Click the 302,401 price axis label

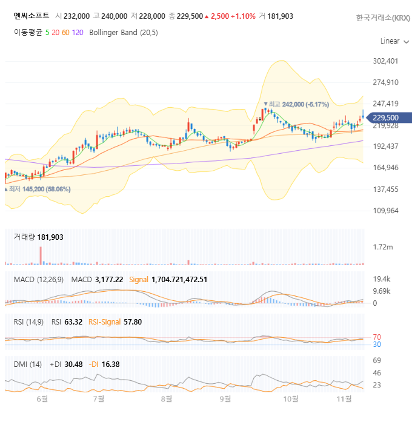385,61
